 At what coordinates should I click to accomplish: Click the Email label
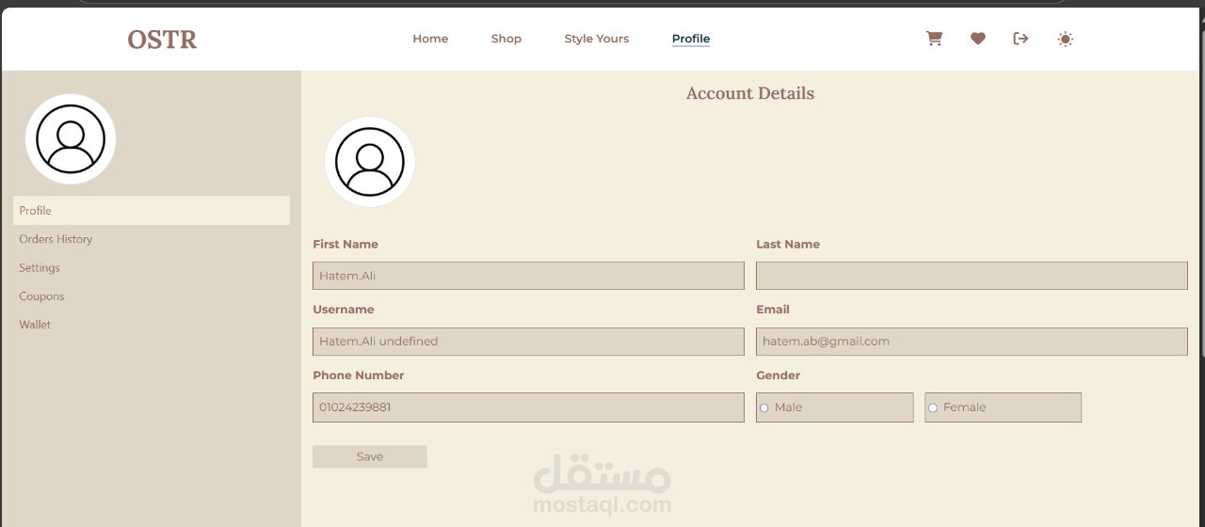tap(773, 309)
